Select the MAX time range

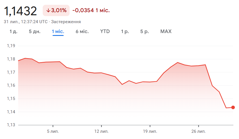tap(166, 31)
